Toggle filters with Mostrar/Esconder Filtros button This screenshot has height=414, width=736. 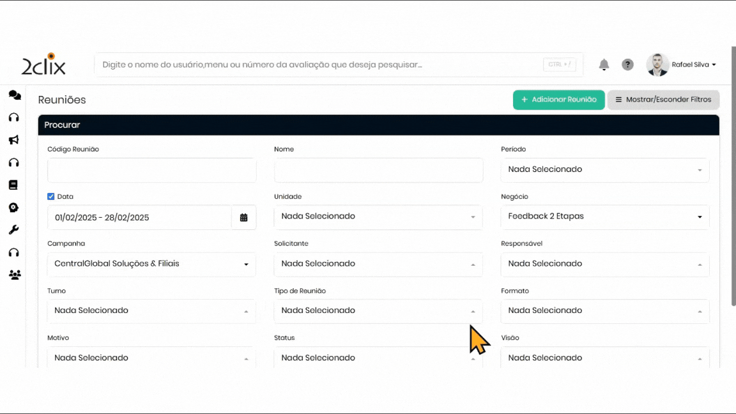(x=663, y=100)
